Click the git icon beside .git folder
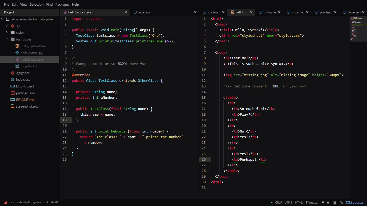This screenshot has width=367, height=206. point(12,26)
